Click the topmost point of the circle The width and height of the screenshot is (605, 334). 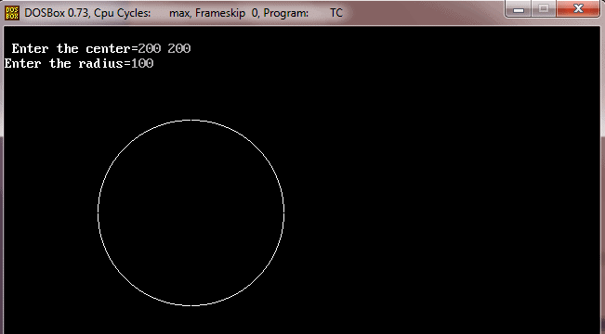click(x=191, y=121)
